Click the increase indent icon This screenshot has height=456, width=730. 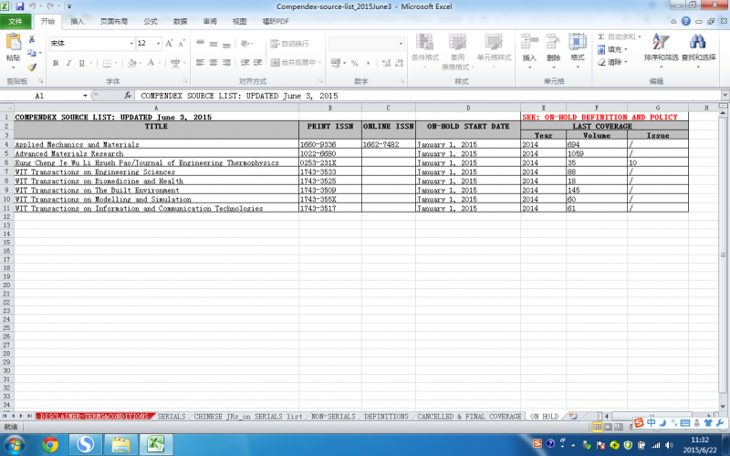pyautogui.click(x=257, y=62)
